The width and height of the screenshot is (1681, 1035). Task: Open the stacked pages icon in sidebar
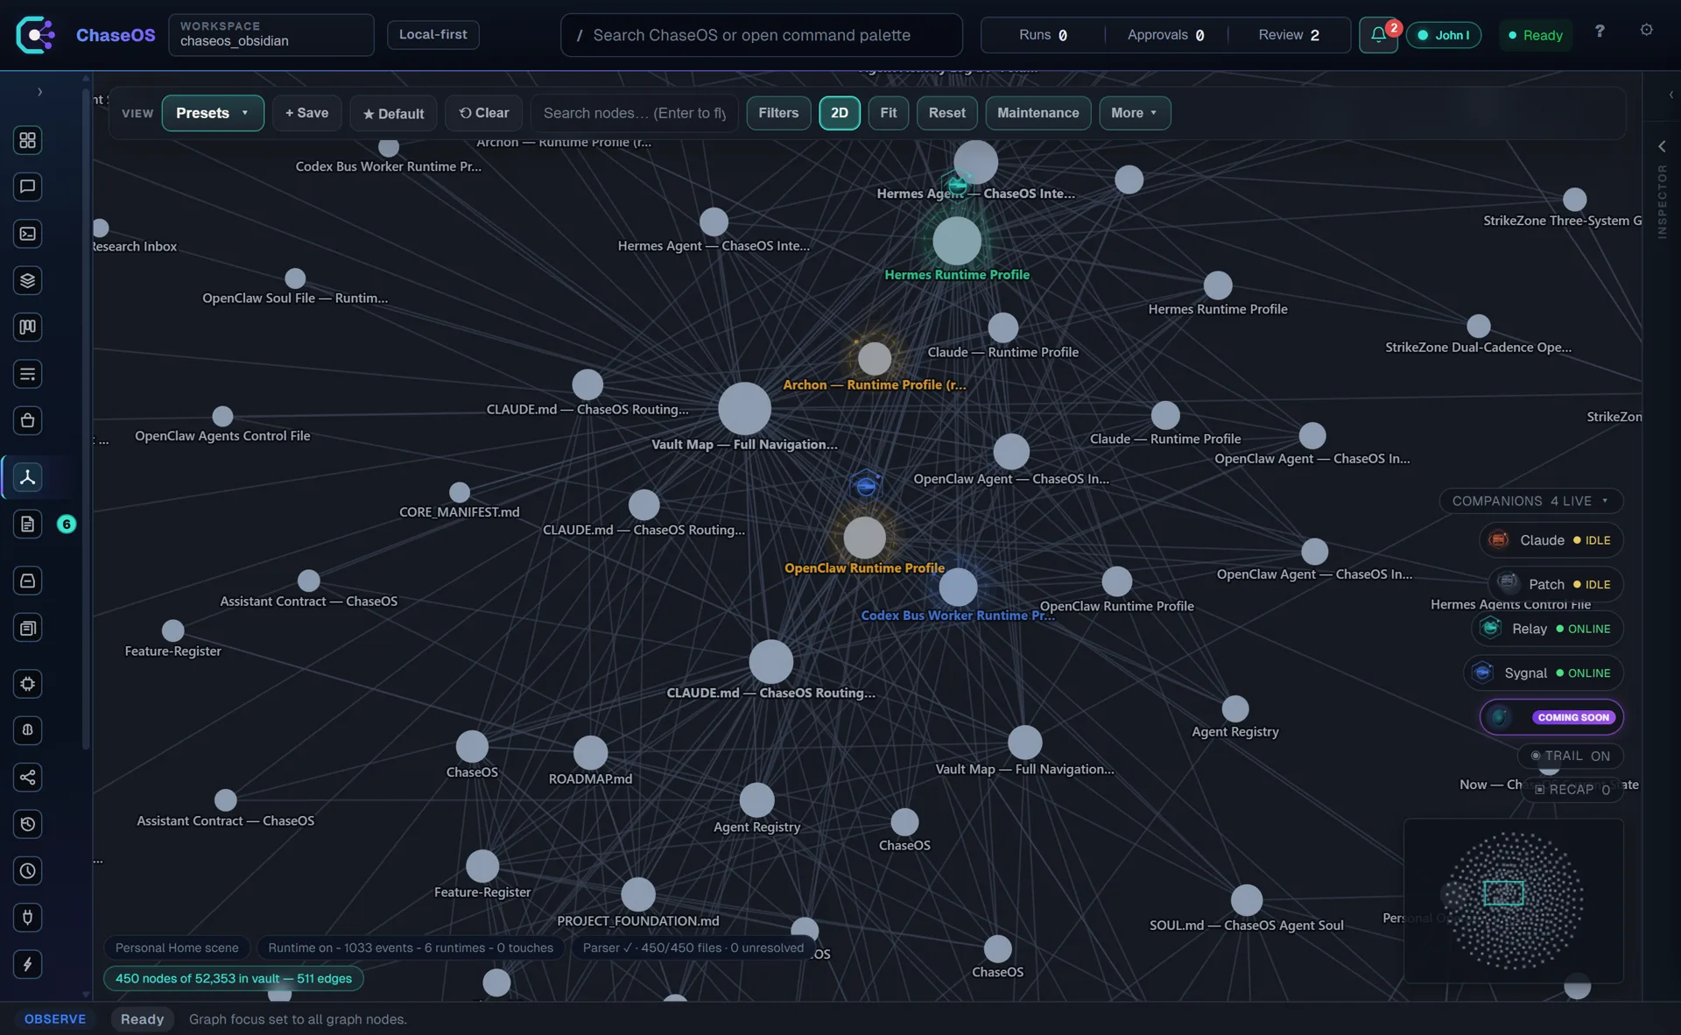[27, 628]
